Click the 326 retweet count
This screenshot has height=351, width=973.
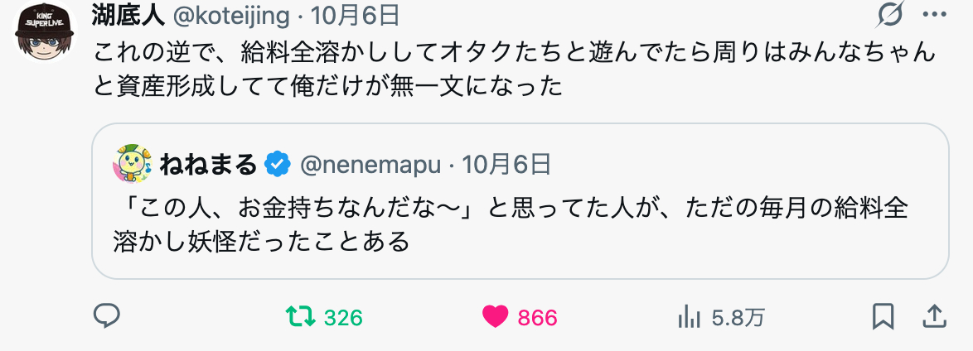(343, 318)
